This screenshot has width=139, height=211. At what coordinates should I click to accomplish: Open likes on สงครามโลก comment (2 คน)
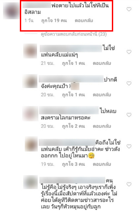(73, 126)
